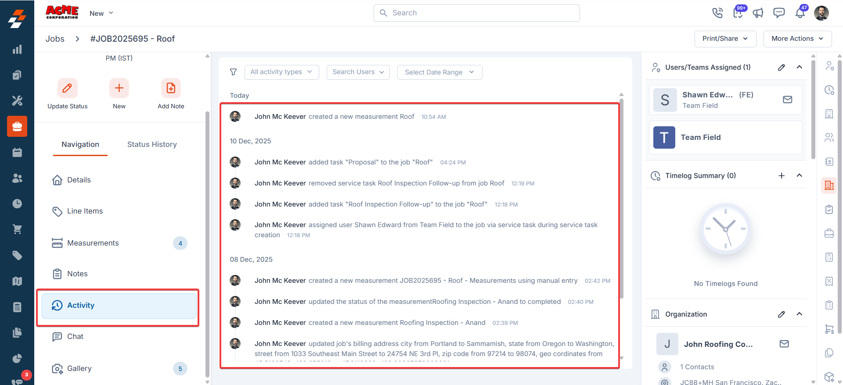Click the ACME Corporation logo

click(62, 12)
